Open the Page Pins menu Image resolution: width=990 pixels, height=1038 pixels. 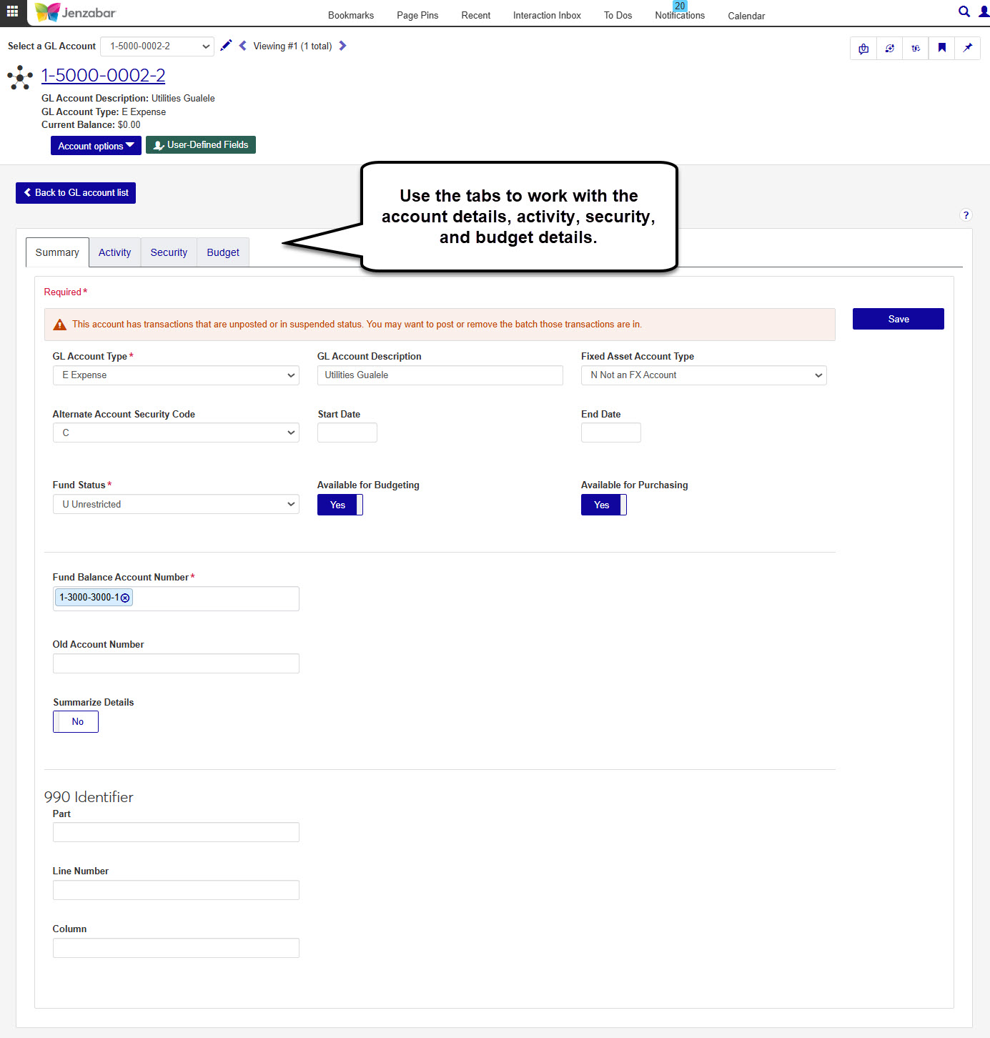pos(417,15)
